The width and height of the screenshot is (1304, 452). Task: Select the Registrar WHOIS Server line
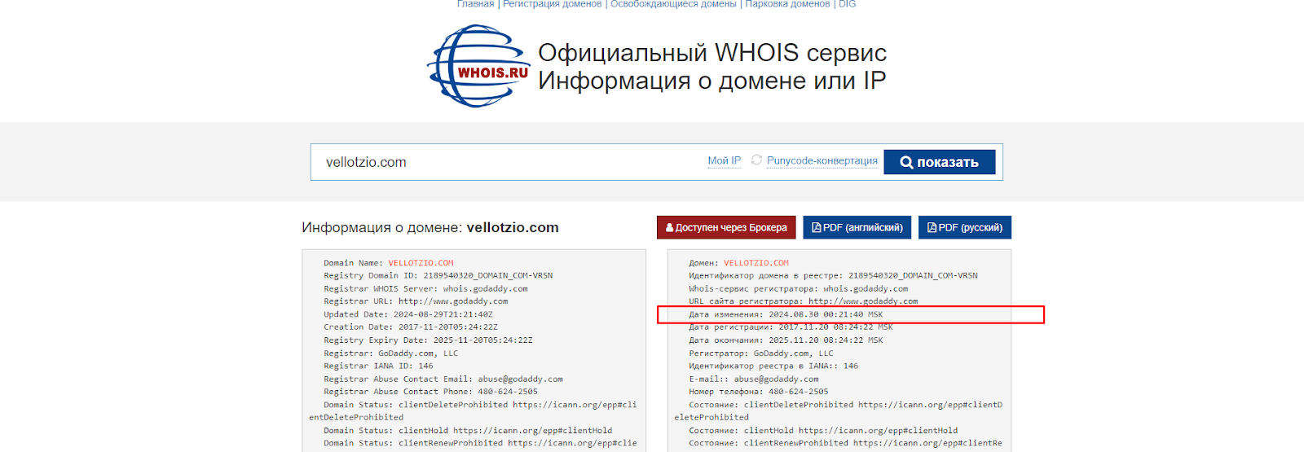(425, 288)
